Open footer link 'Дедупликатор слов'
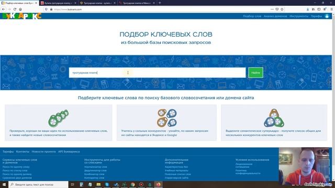This screenshot has height=188, width=335. click(x=95, y=171)
